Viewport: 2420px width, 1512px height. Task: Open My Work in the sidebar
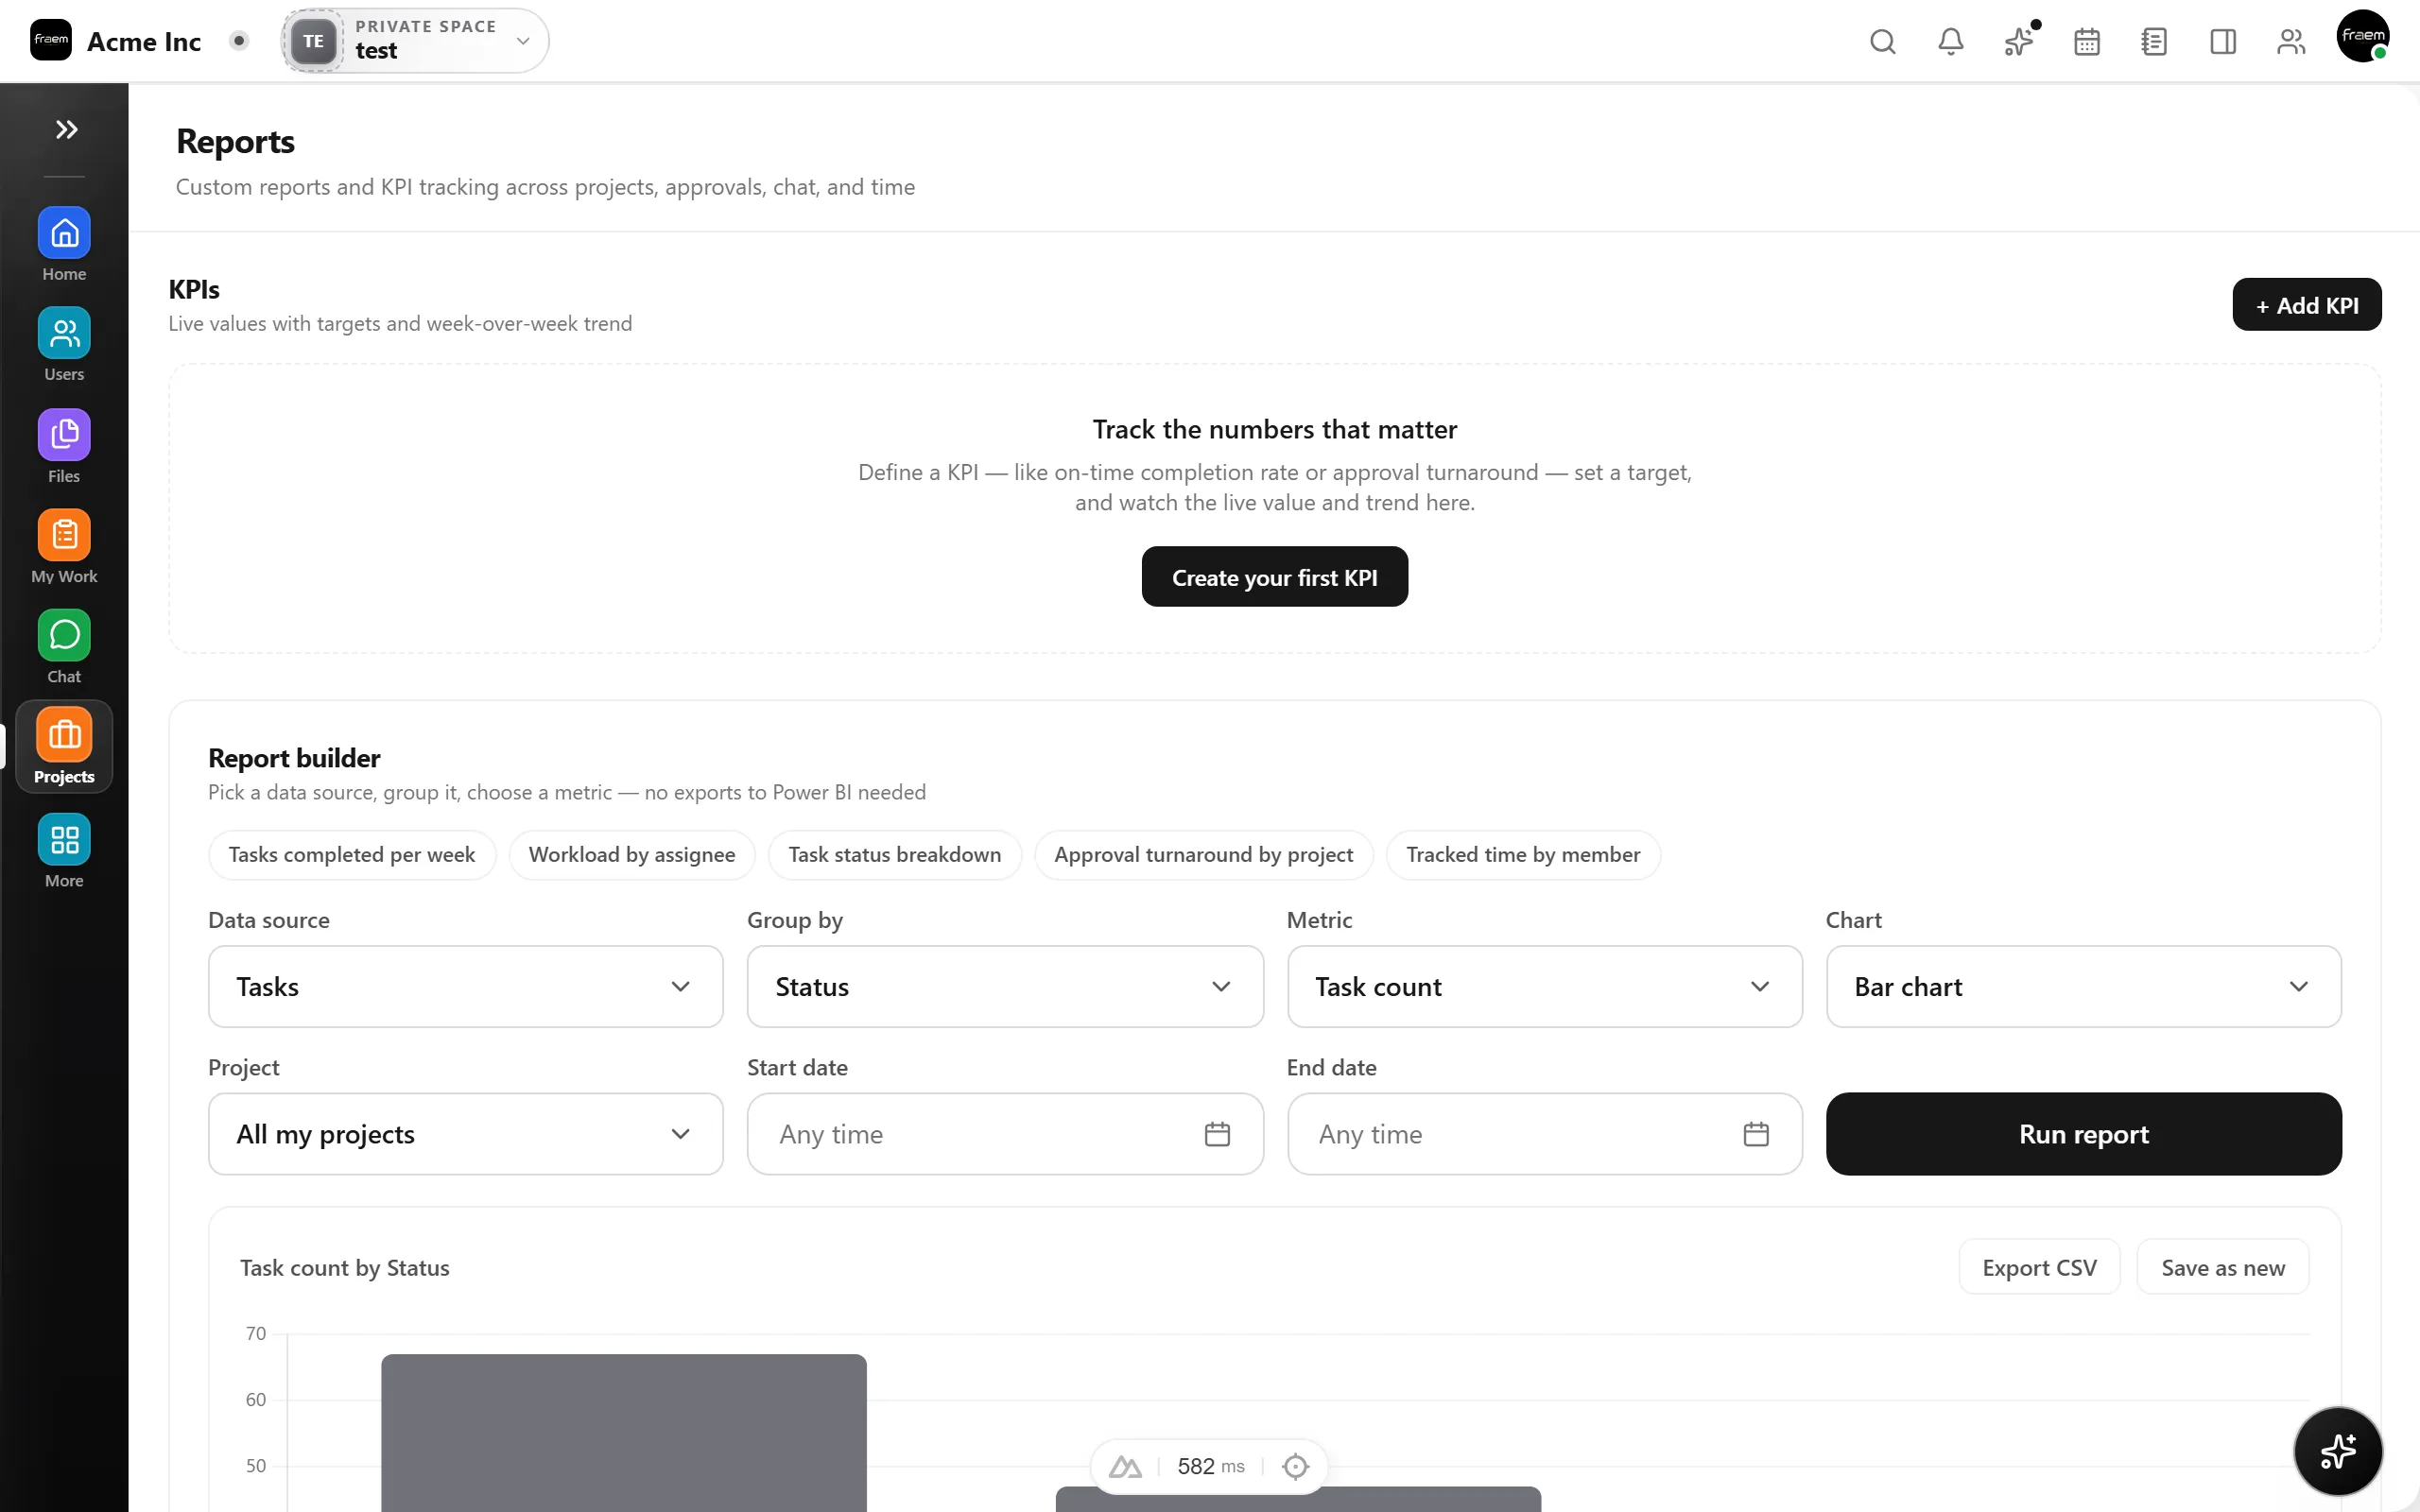click(x=64, y=546)
